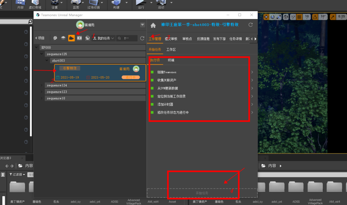Select the scale gizmo tool in viewport
The image size is (347, 205).
click(x=279, y=17)
